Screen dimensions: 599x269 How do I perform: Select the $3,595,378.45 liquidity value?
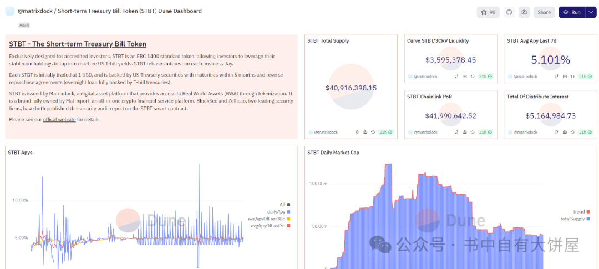(x=451, y=60)
